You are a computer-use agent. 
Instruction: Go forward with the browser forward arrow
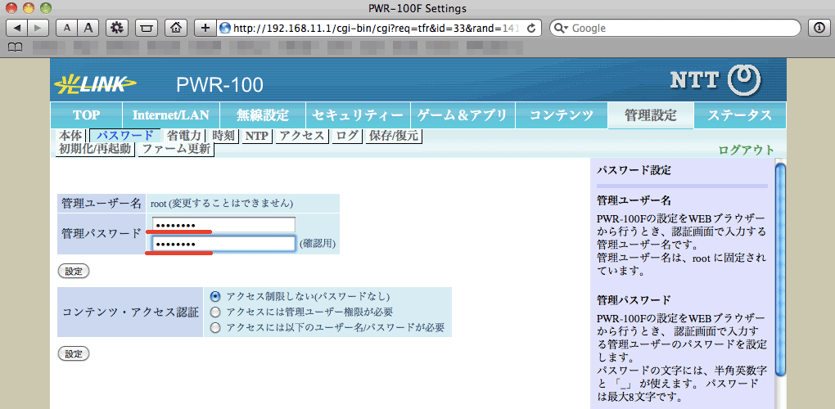[38, 27]
